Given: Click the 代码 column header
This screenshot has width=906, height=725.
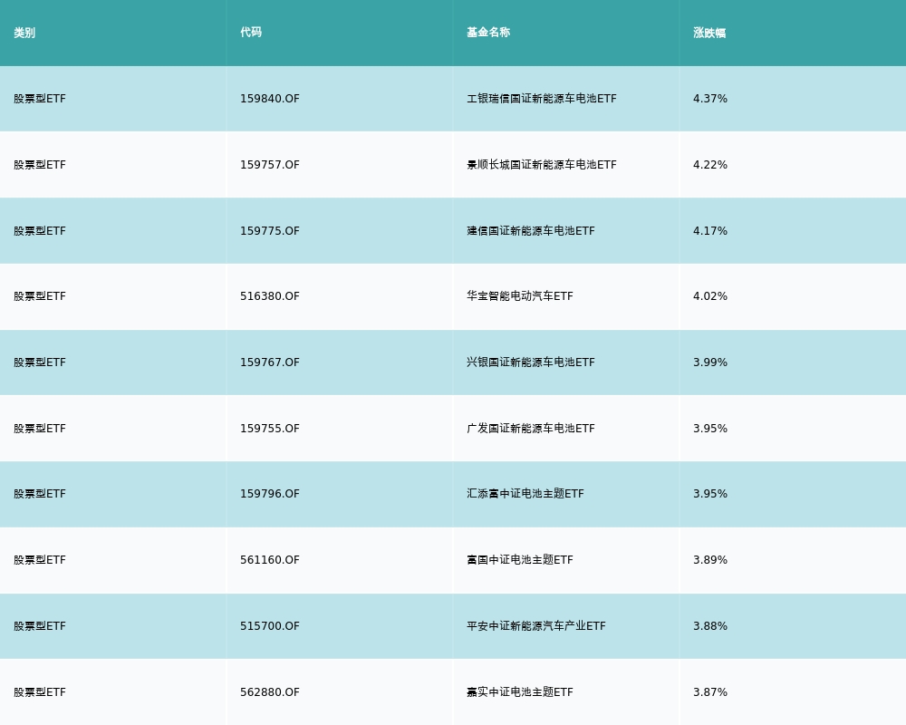Looking at the screenshot, I should click(251, 33).
